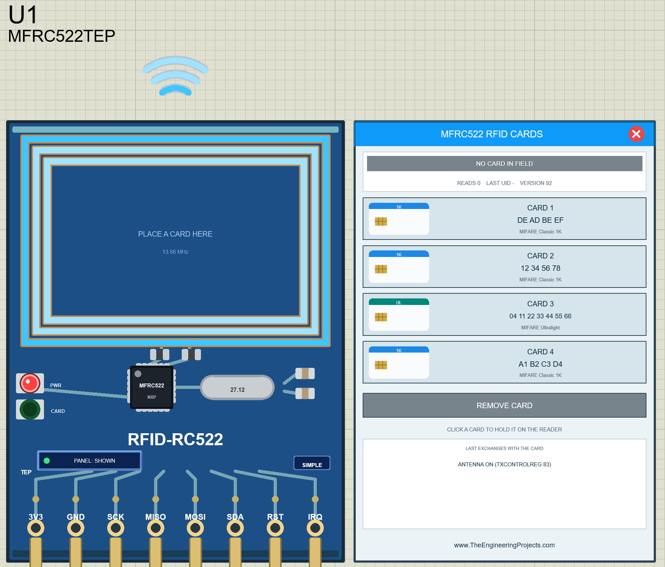The width and height of the screenshot is (665, 567).
Task: Click the MOSI pin pad
Action: 195,528
